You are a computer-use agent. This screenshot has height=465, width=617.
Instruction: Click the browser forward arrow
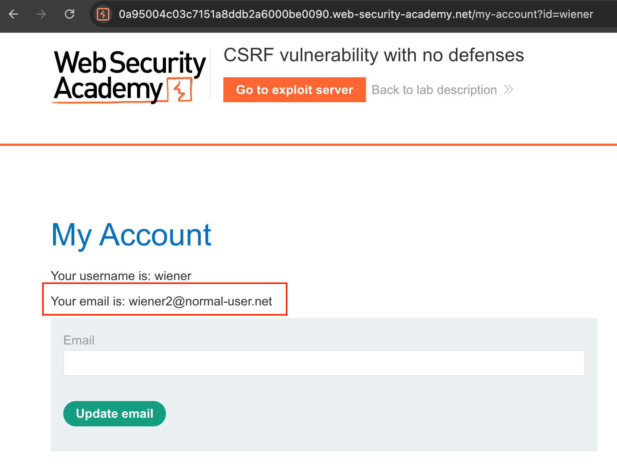point(41,14)
